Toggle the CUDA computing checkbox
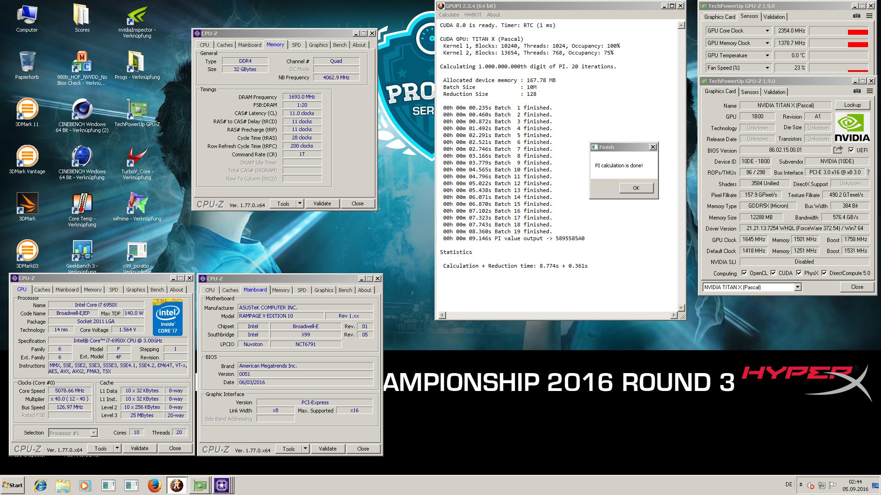This screenshot has width=881, height=495. (773, 273)
